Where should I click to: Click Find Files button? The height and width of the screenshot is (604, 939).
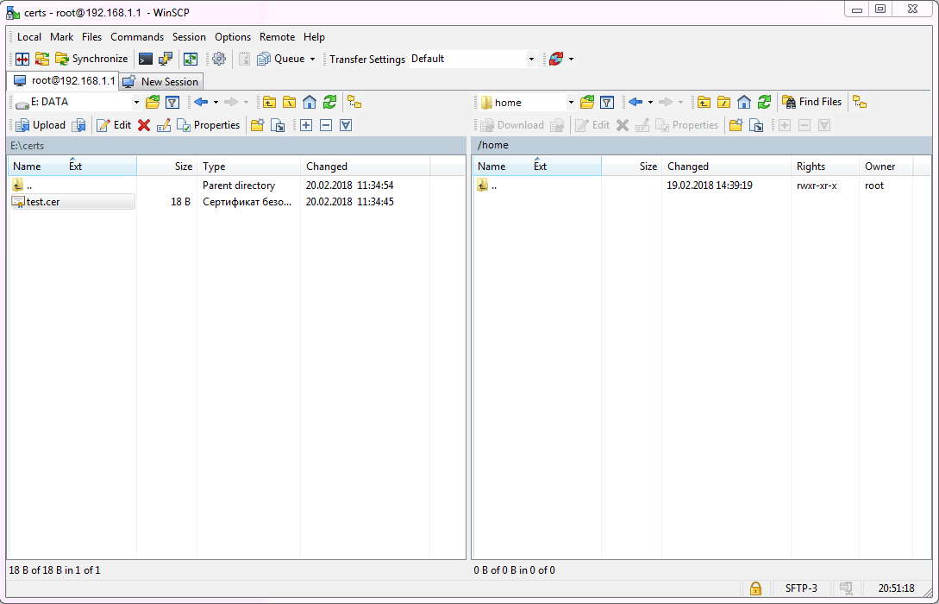(812, 103)
